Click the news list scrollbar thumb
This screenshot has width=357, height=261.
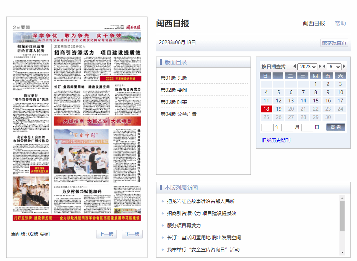pyautogui.click(x=342, y=216)
